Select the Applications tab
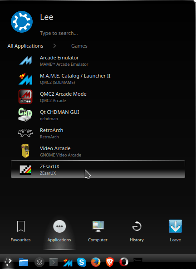Image resolution: width=196 pixels, height=269 pixels. [59, 231]
